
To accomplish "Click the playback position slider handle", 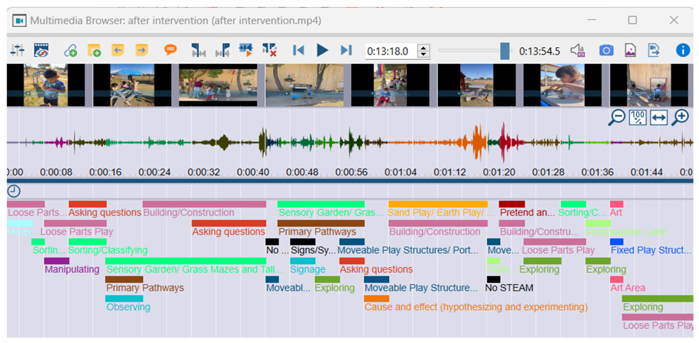I will pos(504,51).
